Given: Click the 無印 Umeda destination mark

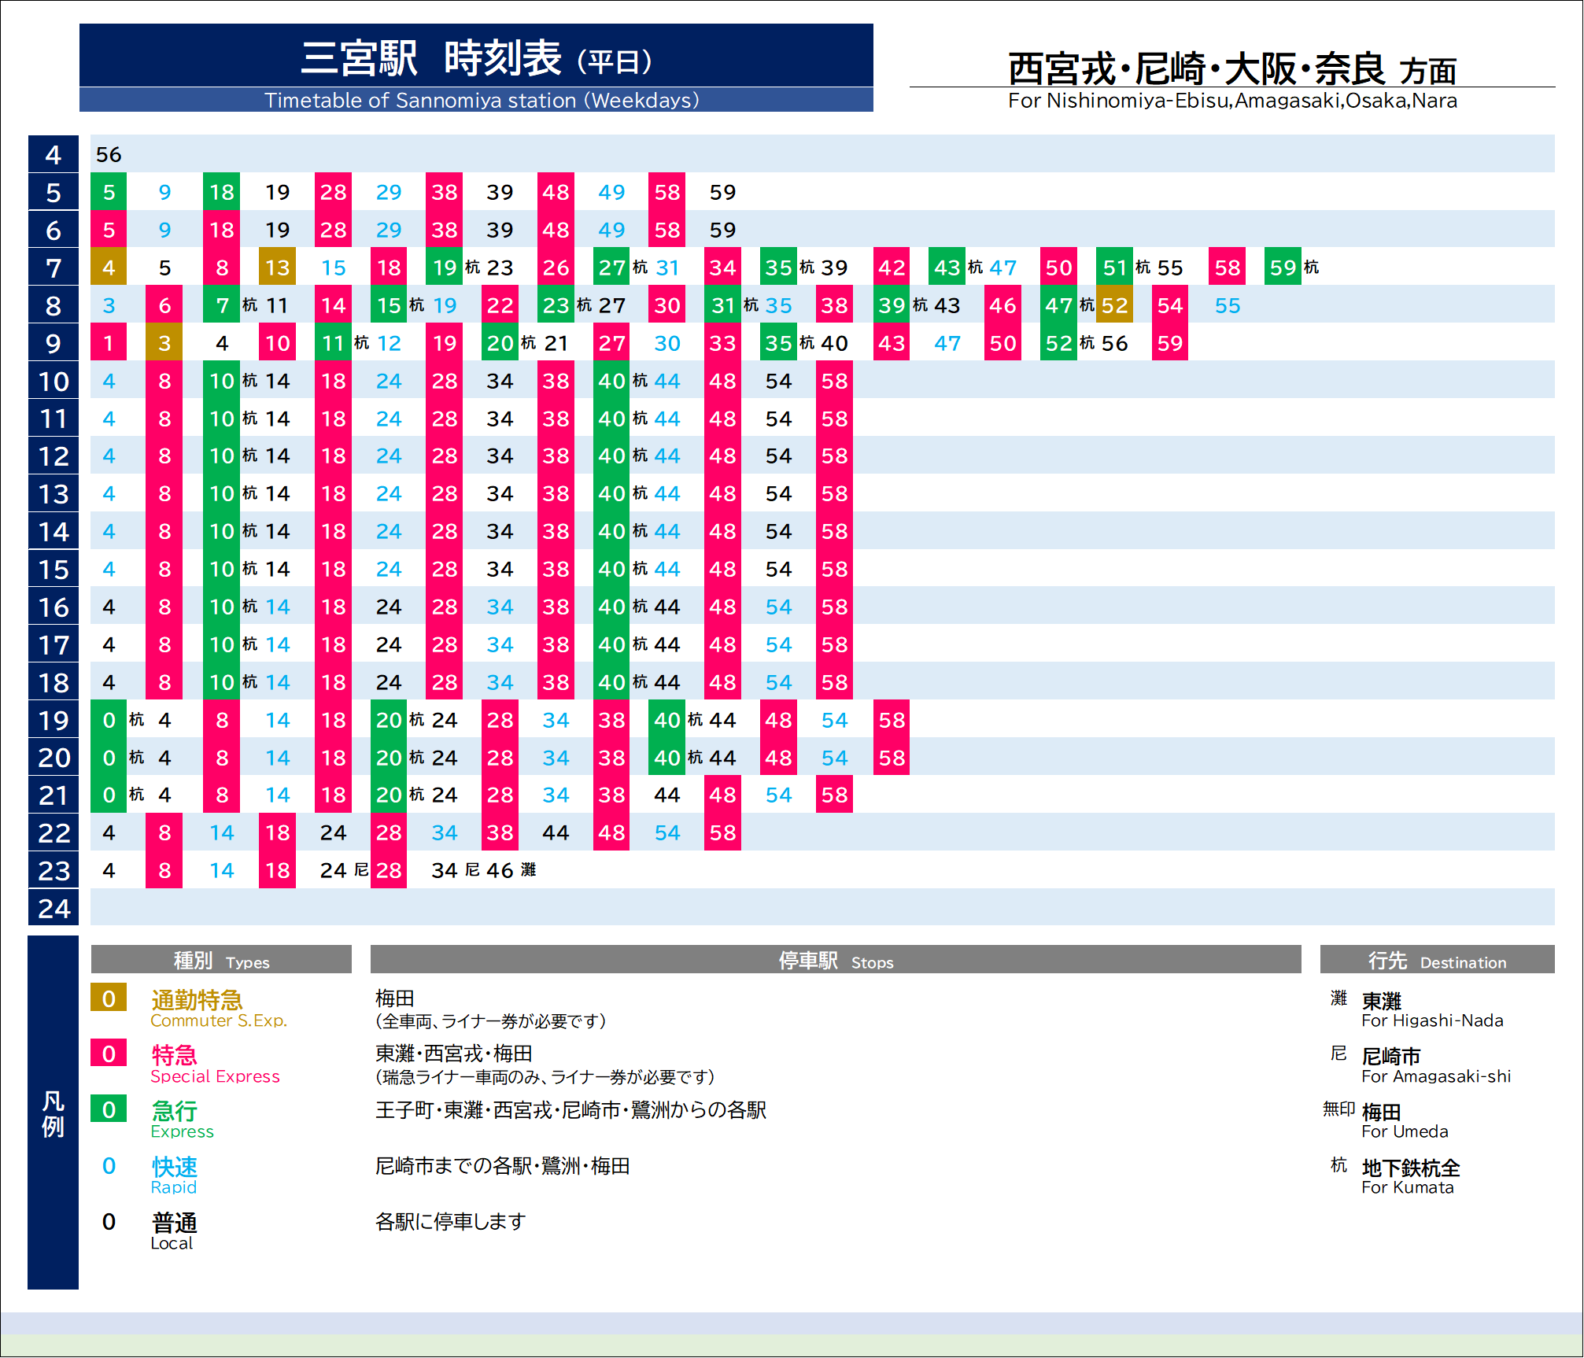Looking at the screenshot, I should (1338, 1109).
